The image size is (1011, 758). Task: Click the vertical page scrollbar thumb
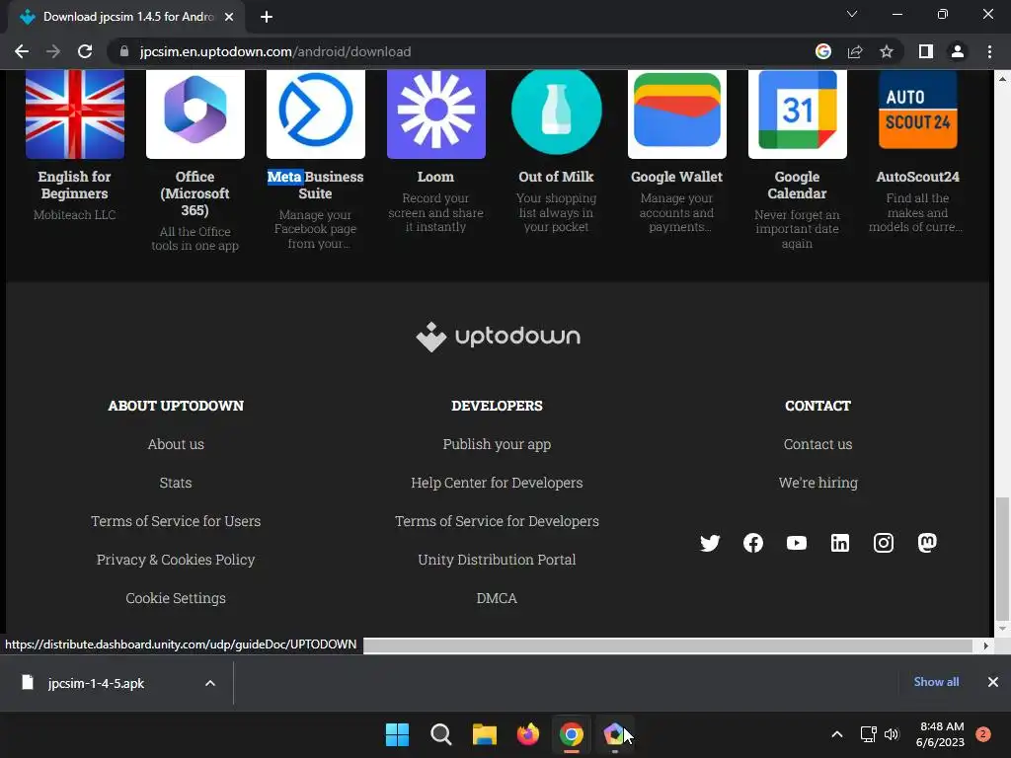coord(1001,558)
